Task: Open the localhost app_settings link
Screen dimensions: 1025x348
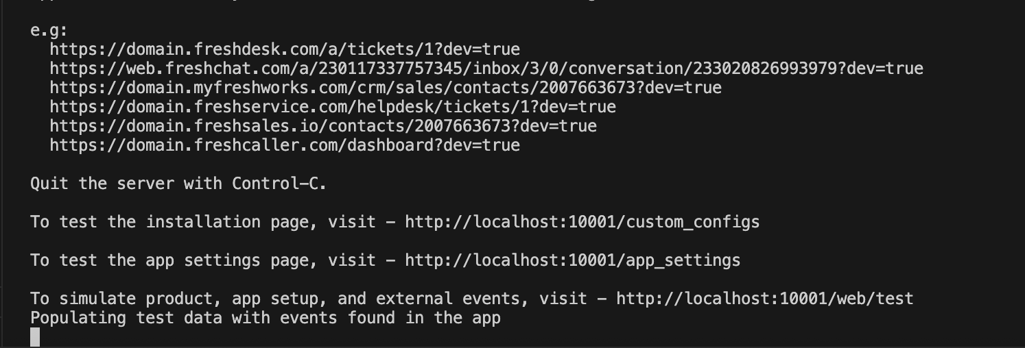Action: pos(572,260)
